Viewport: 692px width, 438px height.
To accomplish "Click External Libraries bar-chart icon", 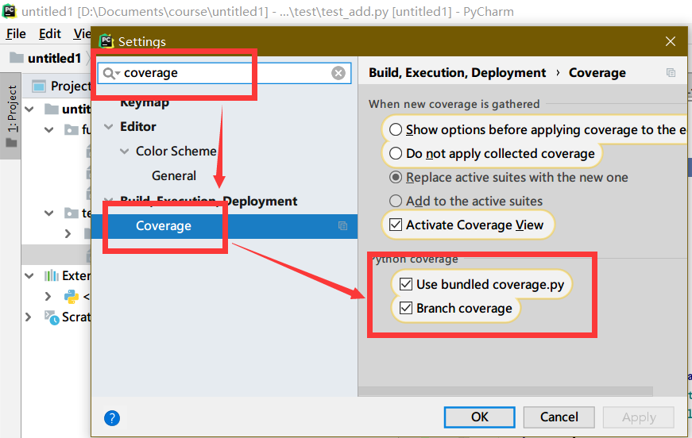I will [51, 276].
